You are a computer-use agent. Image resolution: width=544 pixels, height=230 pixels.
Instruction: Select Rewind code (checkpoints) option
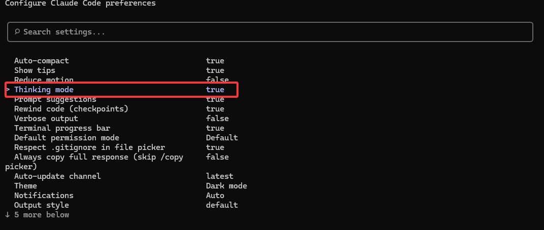pos(71,109)
